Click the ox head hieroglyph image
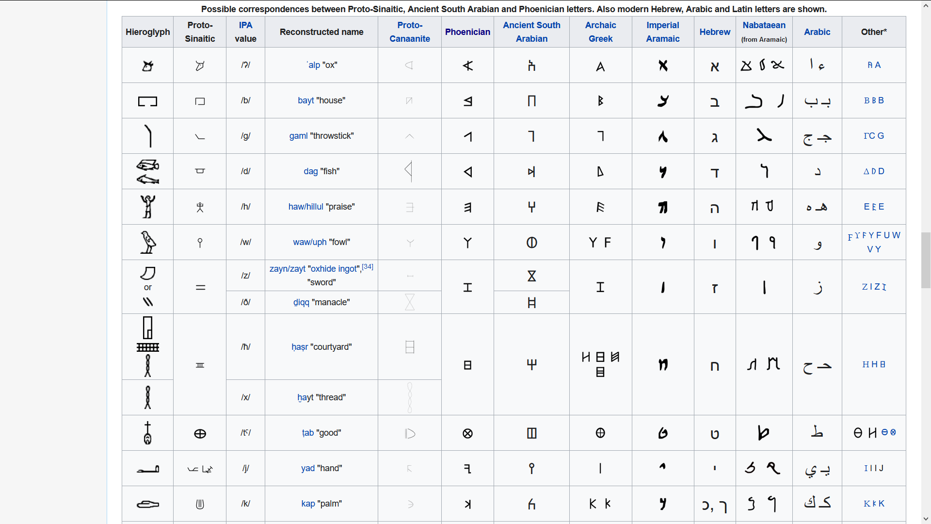The height and width of the screenshot is (524, 931). (x=147, y=65)
